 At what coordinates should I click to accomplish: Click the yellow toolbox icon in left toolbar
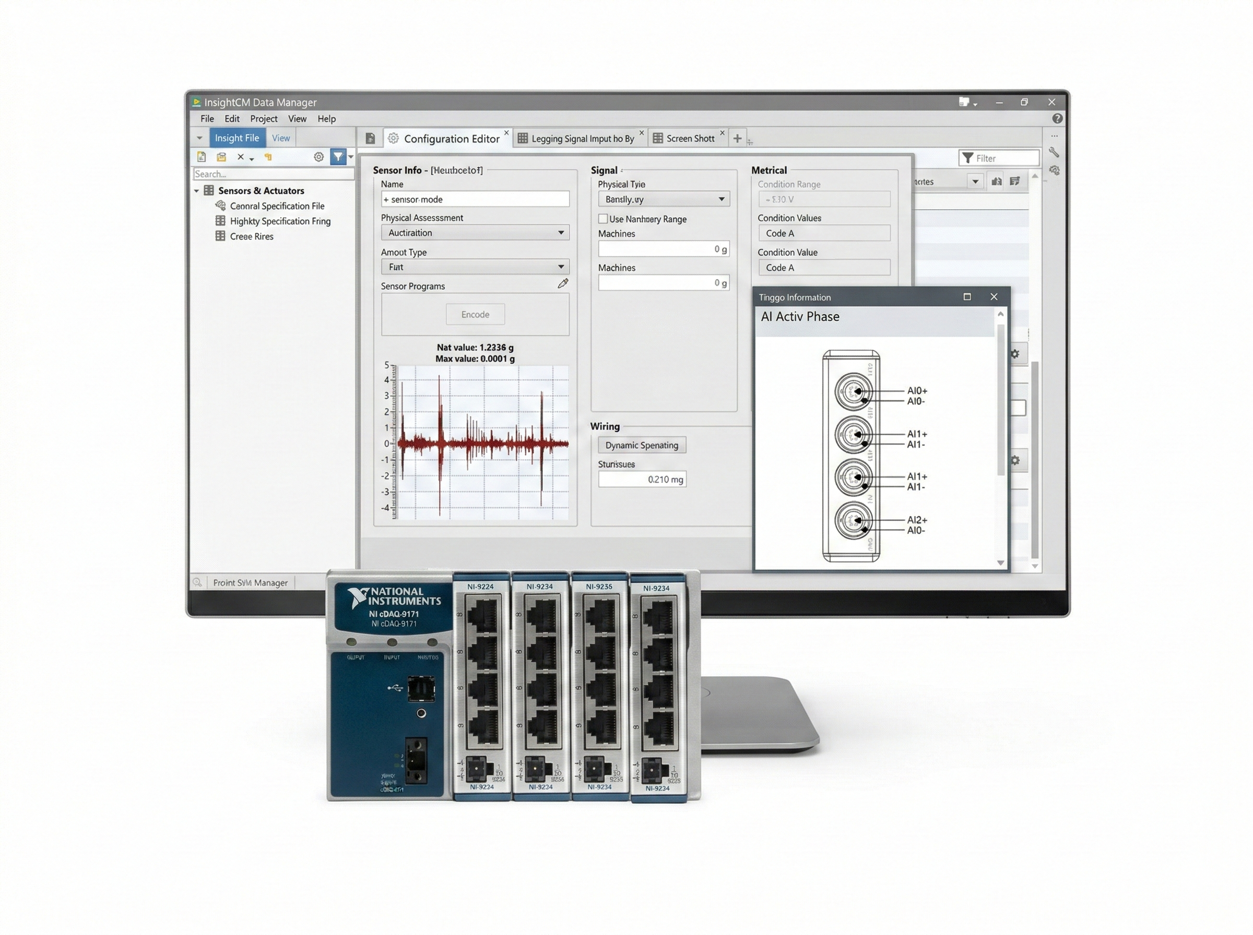pos(221,157)
